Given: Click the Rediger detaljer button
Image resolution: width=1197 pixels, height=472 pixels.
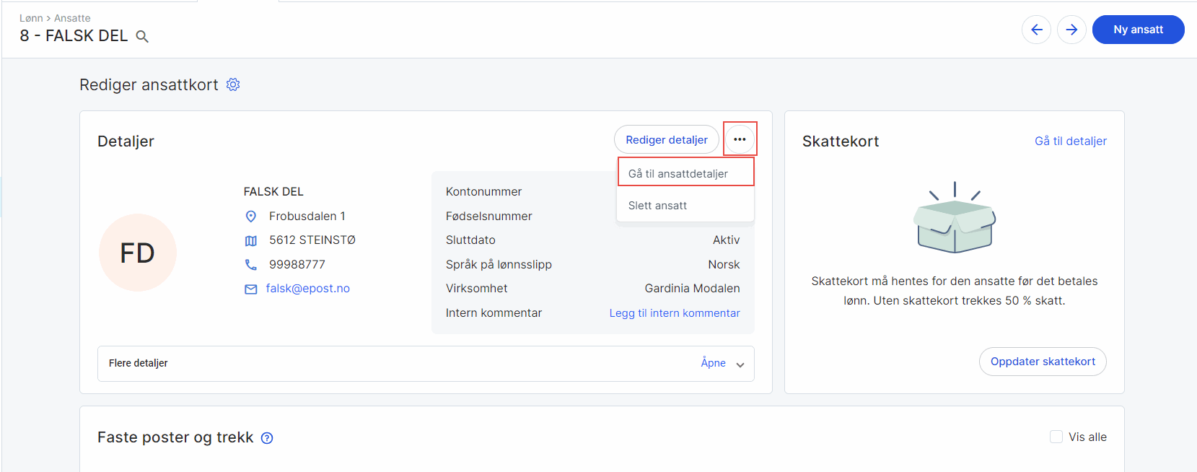Looking at the screenshot, I should (x=666, y=140).
